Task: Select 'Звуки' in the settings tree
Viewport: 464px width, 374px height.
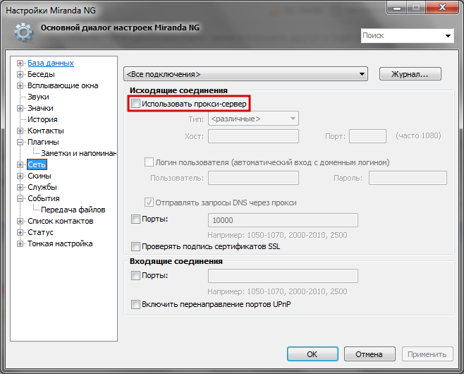Action: 38,97
